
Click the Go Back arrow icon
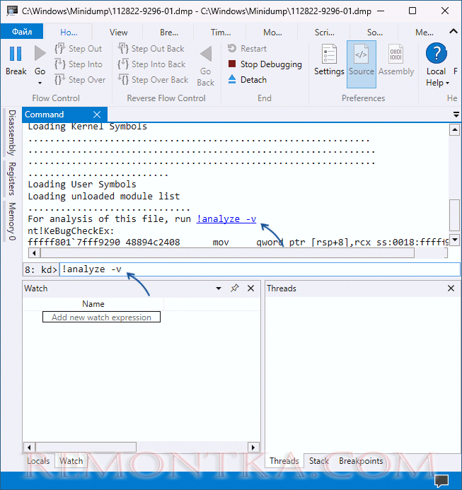206,54
